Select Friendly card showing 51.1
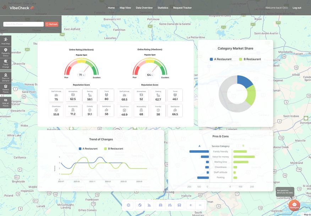The image size is (311, 216). [90, 110]
